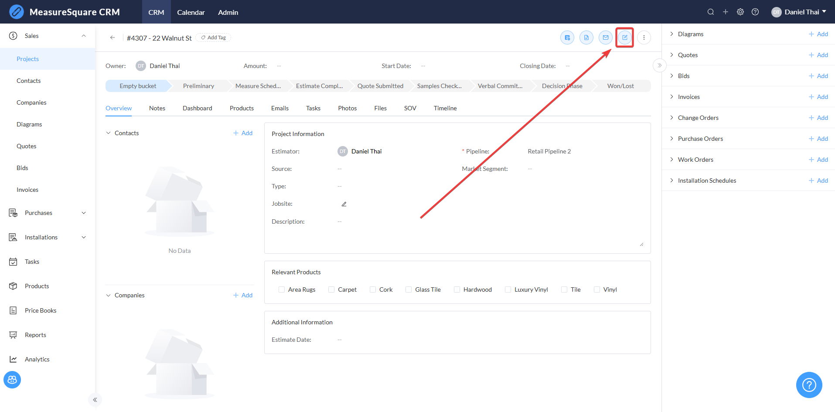Expand the Quotes panel chevron

(x=671, y=54)
